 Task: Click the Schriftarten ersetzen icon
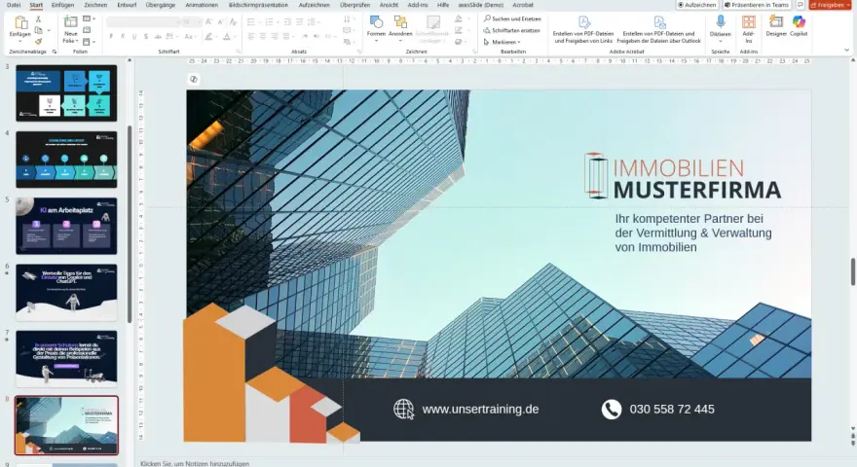coord(487,30)
